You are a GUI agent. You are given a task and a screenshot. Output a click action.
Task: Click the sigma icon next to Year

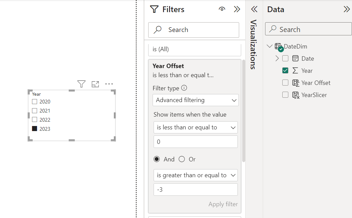pyautogui.click(x=295, y=70)
